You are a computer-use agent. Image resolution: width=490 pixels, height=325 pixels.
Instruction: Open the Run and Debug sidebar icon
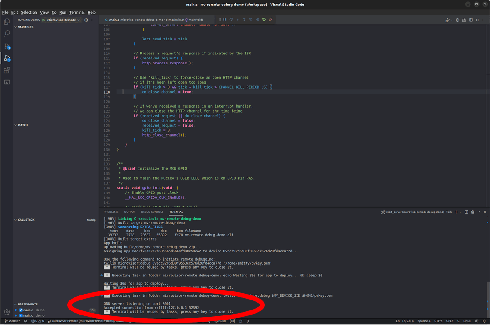(6, 58)
